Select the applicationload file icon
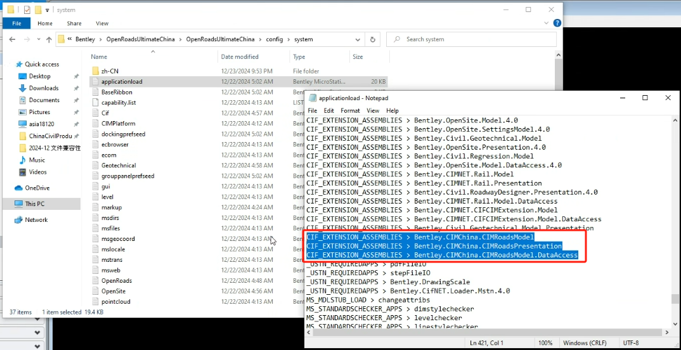 coord(96,81)
